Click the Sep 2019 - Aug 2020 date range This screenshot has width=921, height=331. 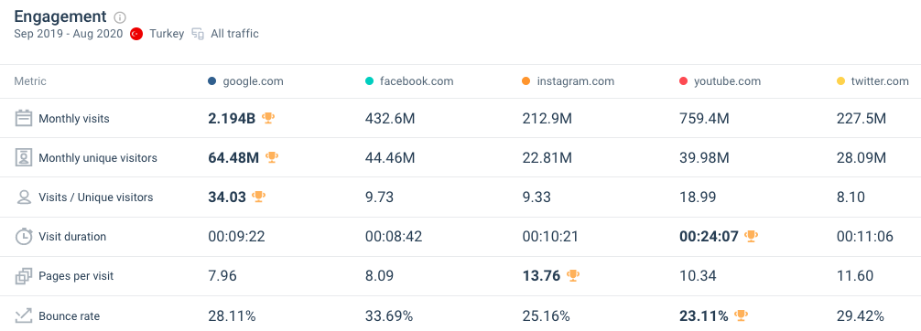coord(69,34)
